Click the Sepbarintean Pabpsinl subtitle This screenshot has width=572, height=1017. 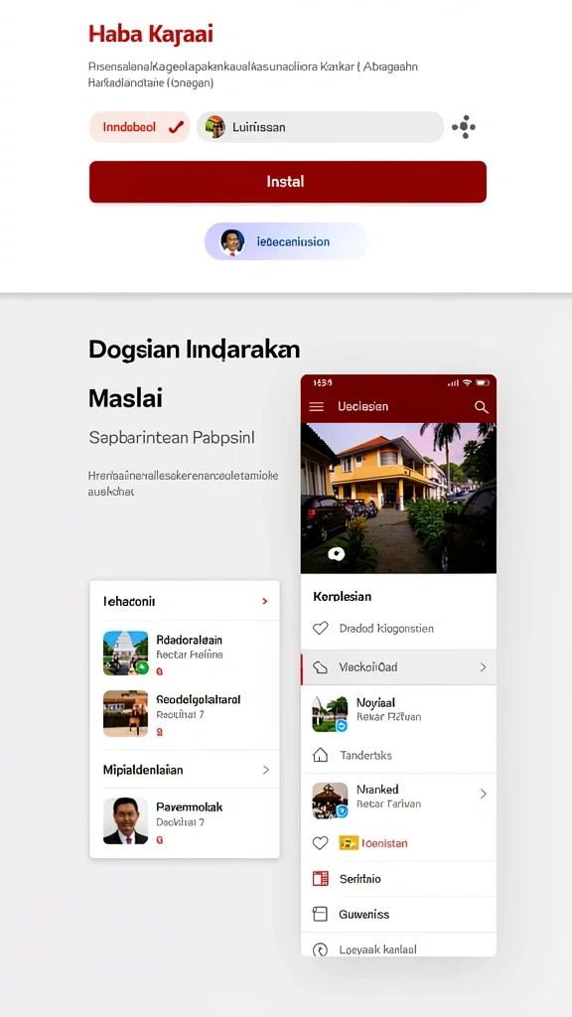(x=172, y=438)
